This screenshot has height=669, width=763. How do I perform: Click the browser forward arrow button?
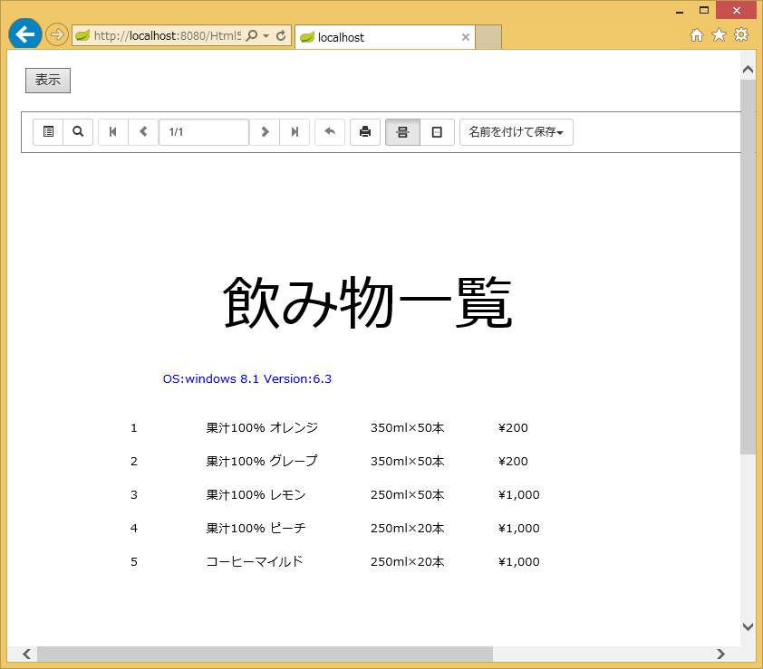pos(57,34)
